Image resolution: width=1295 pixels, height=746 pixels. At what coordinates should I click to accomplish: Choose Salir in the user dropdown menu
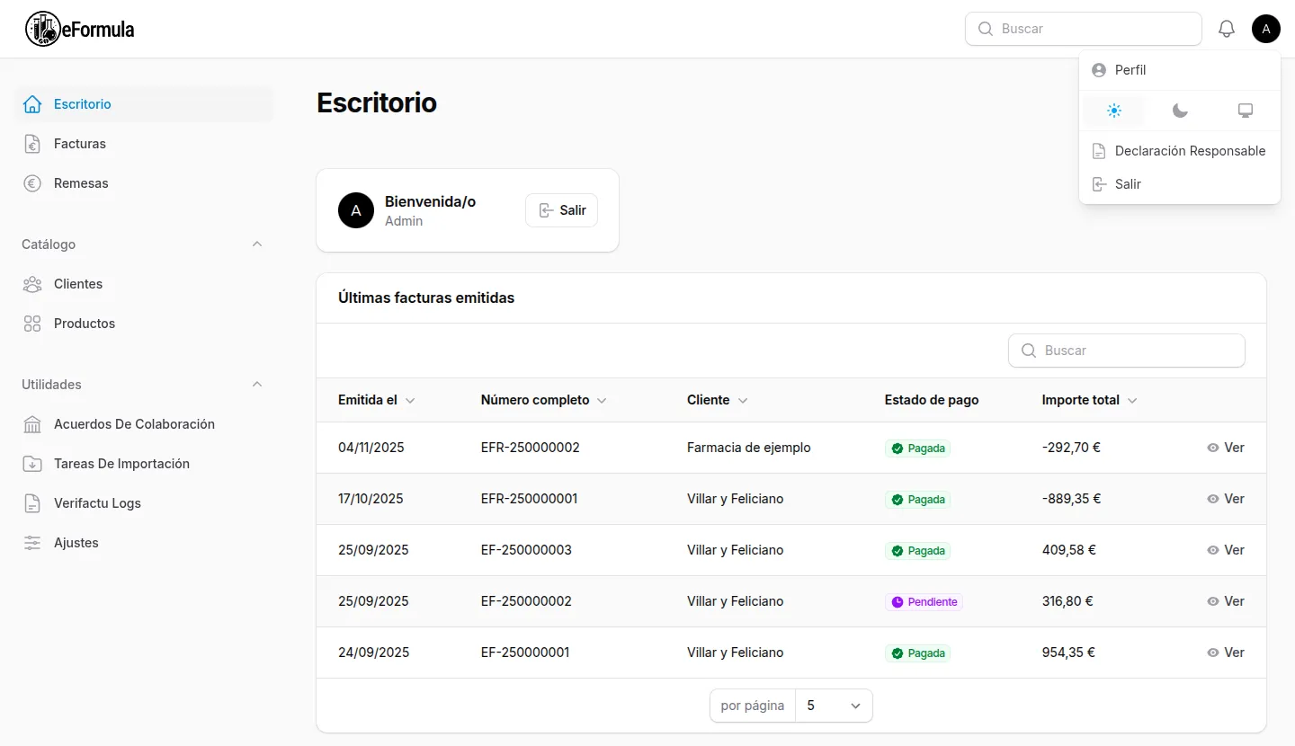point(1180,184)
